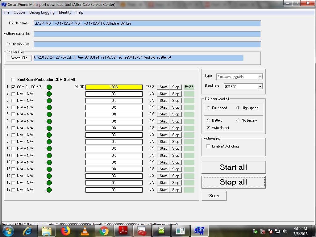
Task: Click the safely remove hardware tray icon
Action: [x=255, y=231]
